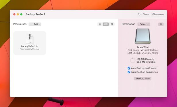Click Select... destination button
This screenshot has width=177, height=107.
[x=144, y=24]
